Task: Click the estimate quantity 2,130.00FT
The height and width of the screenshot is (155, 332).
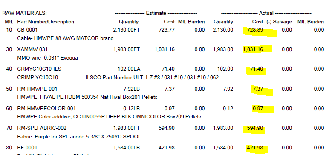Action: pyautogui.click(x=127, y=30)
